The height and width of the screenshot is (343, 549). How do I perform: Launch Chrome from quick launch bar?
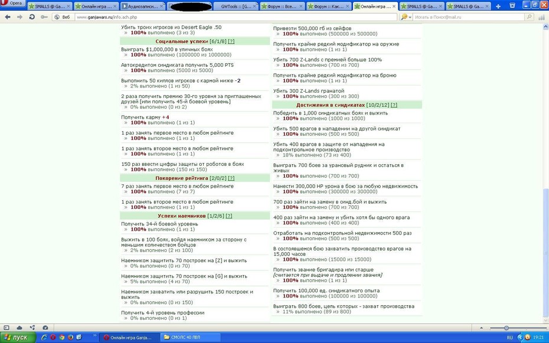[61, 338]
